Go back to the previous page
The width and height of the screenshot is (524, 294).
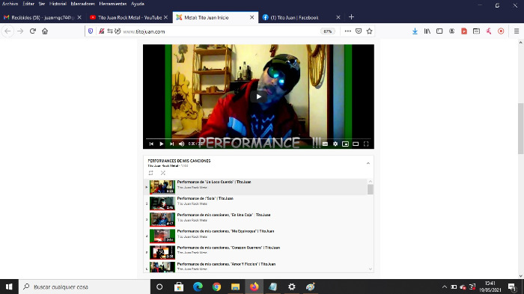(x=7, y=31)
